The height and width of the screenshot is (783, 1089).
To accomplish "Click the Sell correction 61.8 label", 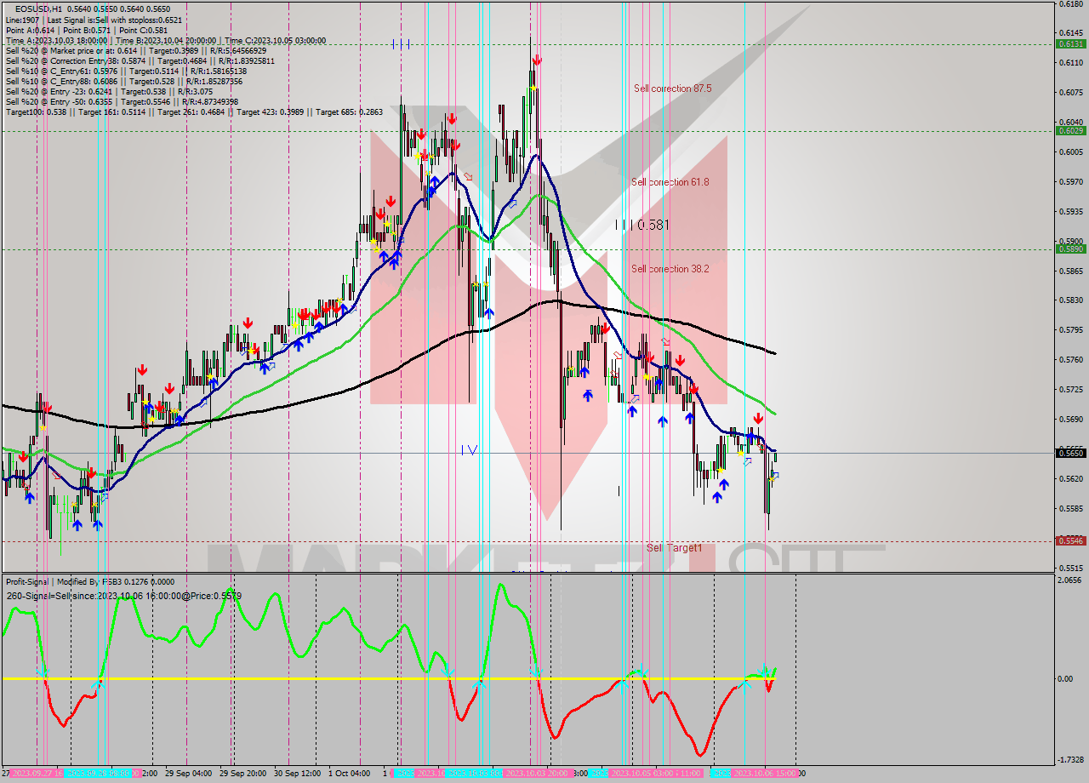I will [x=670, y=182].
